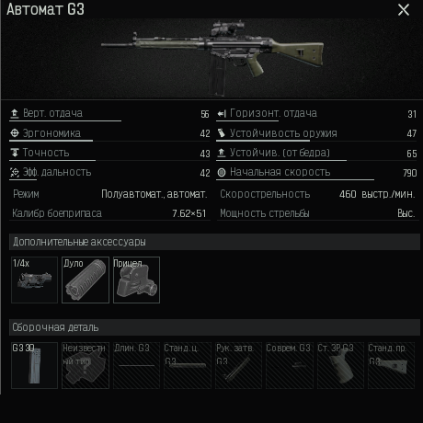
Task: Close the Автомат G3 window
Action: pos(404,10)
